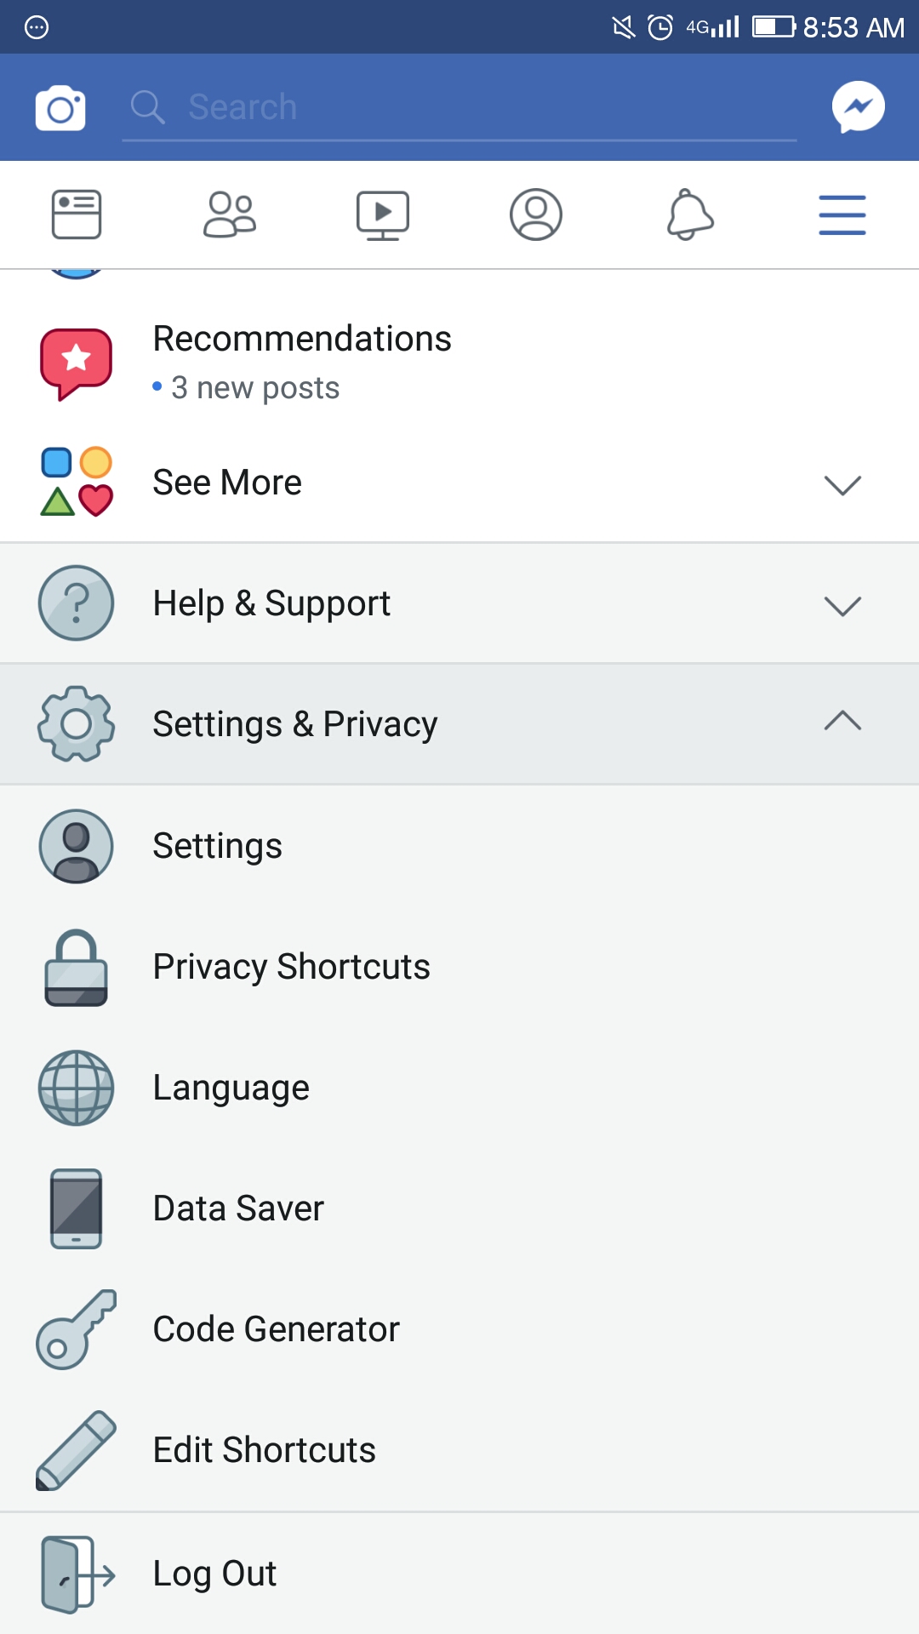Open Recommendations with 3 new posts
Viewport: 919px width, 1634px height.
click(x=302, y=362)
